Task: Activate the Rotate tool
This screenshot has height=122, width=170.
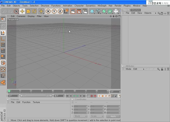Action: pyautogui.click(x=34, y=11)
